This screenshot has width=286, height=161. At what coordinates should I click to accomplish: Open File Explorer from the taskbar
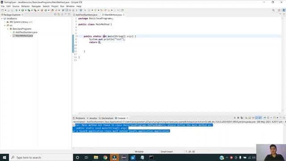point(96,157)
